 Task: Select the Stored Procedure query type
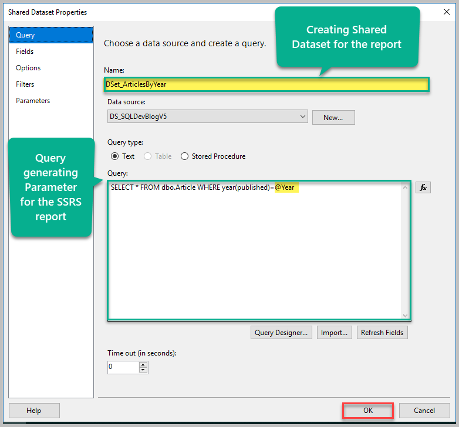(x=213, y=156)
